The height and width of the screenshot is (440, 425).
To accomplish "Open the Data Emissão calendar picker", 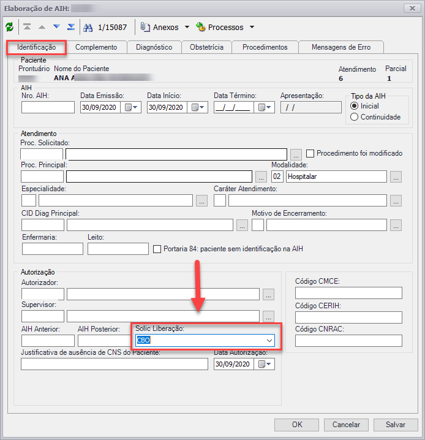I will coord(131,107).
